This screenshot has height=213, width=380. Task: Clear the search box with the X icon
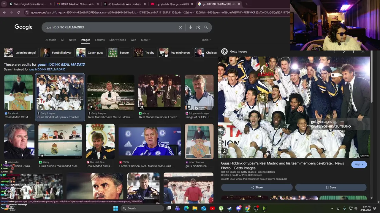pyautogui.click(x=180, y=27)
